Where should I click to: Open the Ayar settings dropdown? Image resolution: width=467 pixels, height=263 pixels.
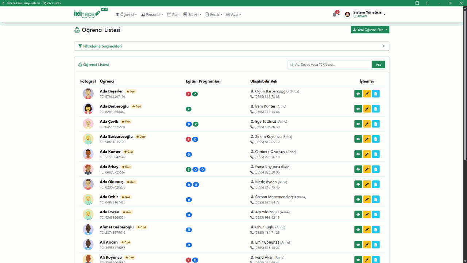234,15
